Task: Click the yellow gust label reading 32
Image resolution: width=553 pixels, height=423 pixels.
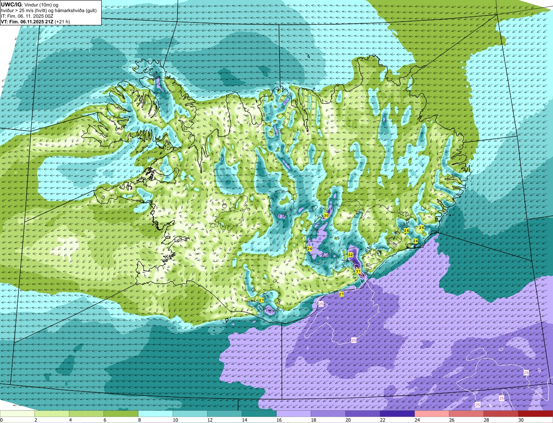Action: click(350, 255)
